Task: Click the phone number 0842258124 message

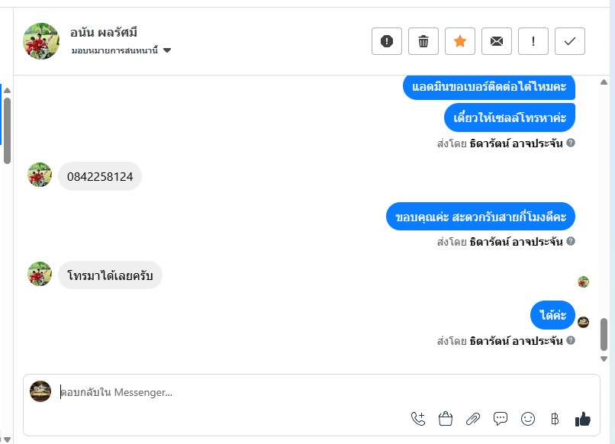Action: click(x=100, y=177)
